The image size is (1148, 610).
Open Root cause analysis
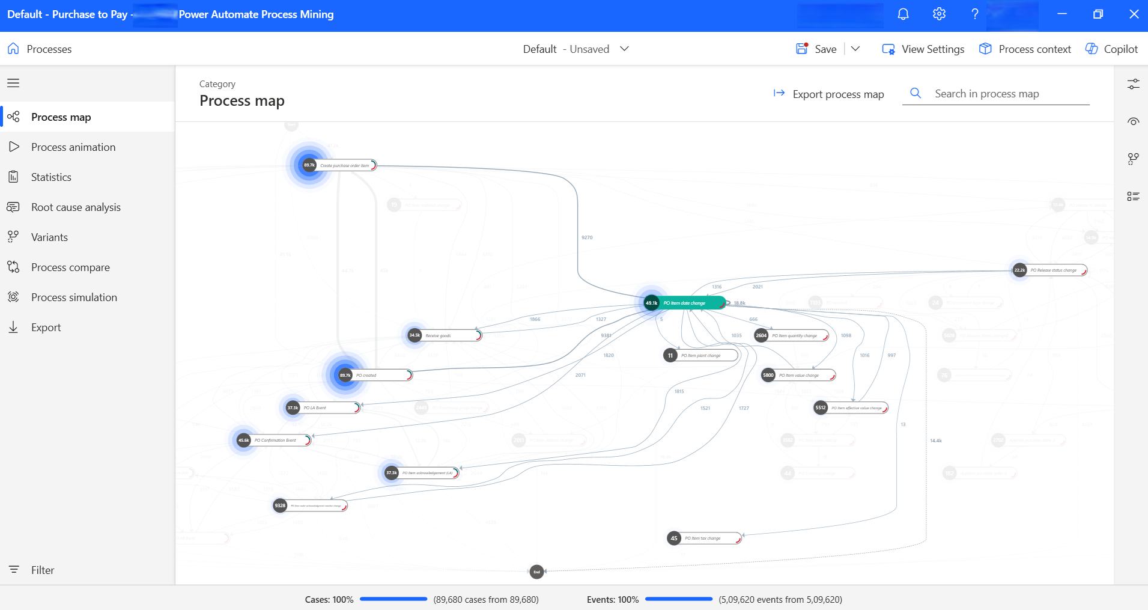[76, 207]
